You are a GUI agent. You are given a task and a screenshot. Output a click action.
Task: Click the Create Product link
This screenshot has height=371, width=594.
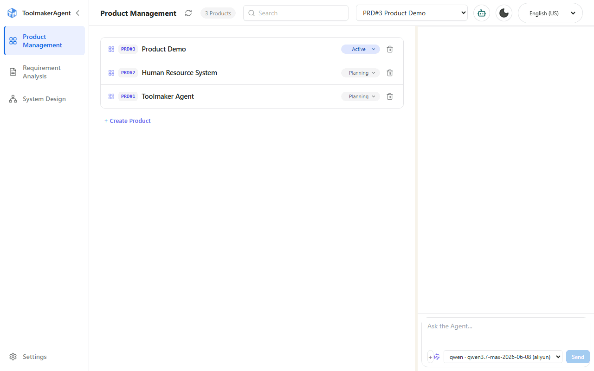(128, 121)
